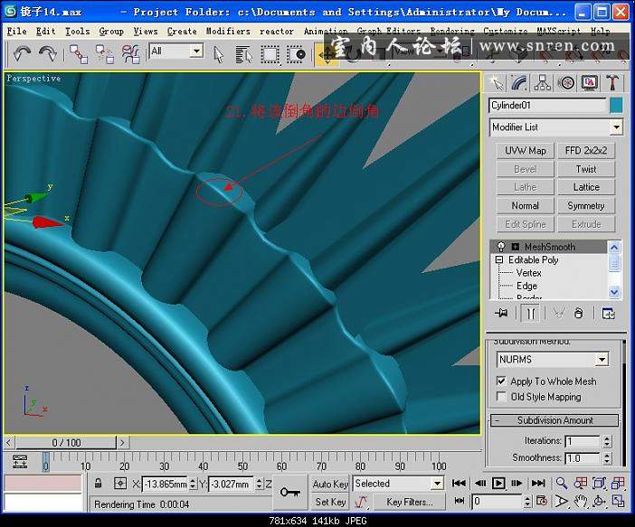Toggle the Selection Lock padlock
Screen dimensions: 635x527
pyautogui.click(x=98, y=484)
